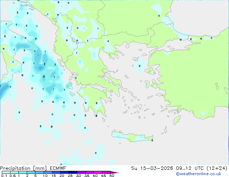
Task: Click the 45–50 mm legend color swatch
Action: pyautogui.click(x=106, y=172)
